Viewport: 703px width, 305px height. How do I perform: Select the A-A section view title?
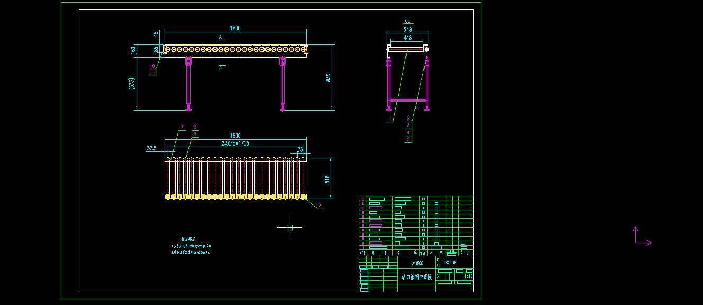tap(407, 22)
